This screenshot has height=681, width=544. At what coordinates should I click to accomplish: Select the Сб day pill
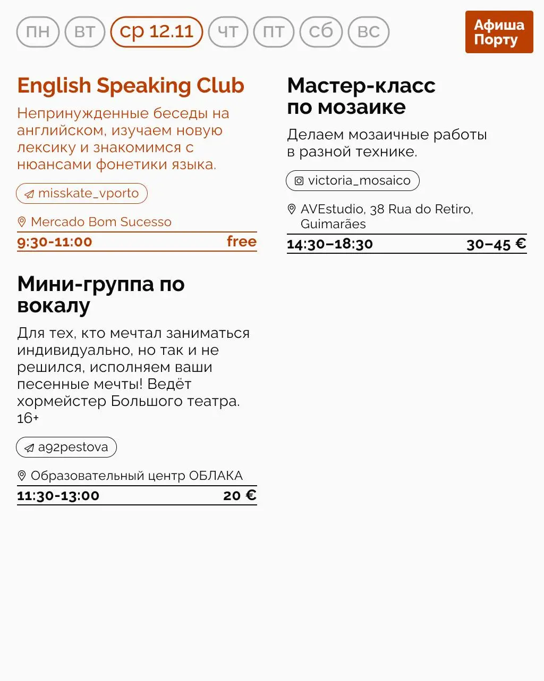[320, 32]
